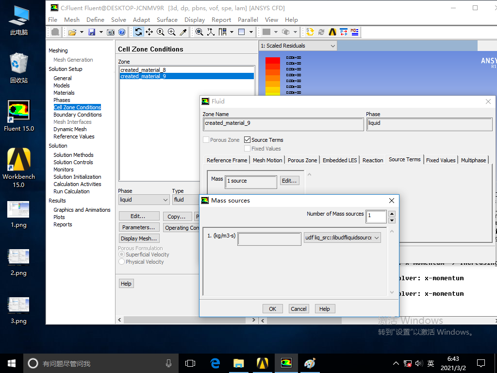This screenshot has width=497, height=373.
Task: Open the File menu
Action: click(x=52, y=19)
